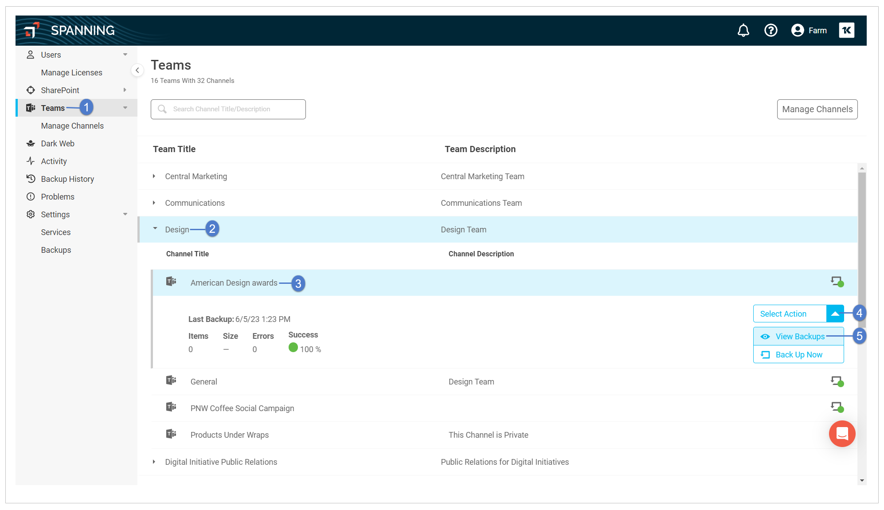Click the Backup History clock icon
Image resolution: width=884 pixels, height=510 pixels.
coord(31,179)
